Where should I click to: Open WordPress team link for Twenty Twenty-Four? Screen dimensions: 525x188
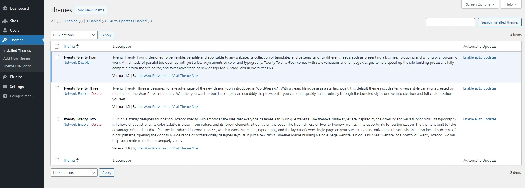click(153, 75)
